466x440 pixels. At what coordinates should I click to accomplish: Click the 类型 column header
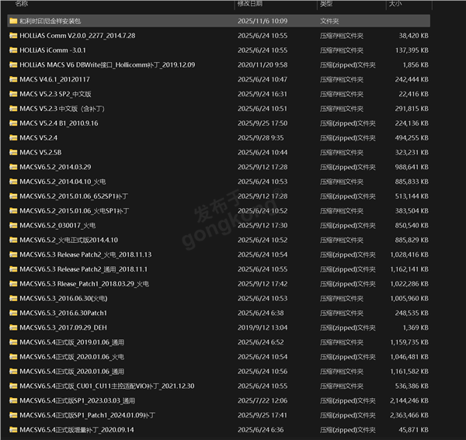click(326, 5)
